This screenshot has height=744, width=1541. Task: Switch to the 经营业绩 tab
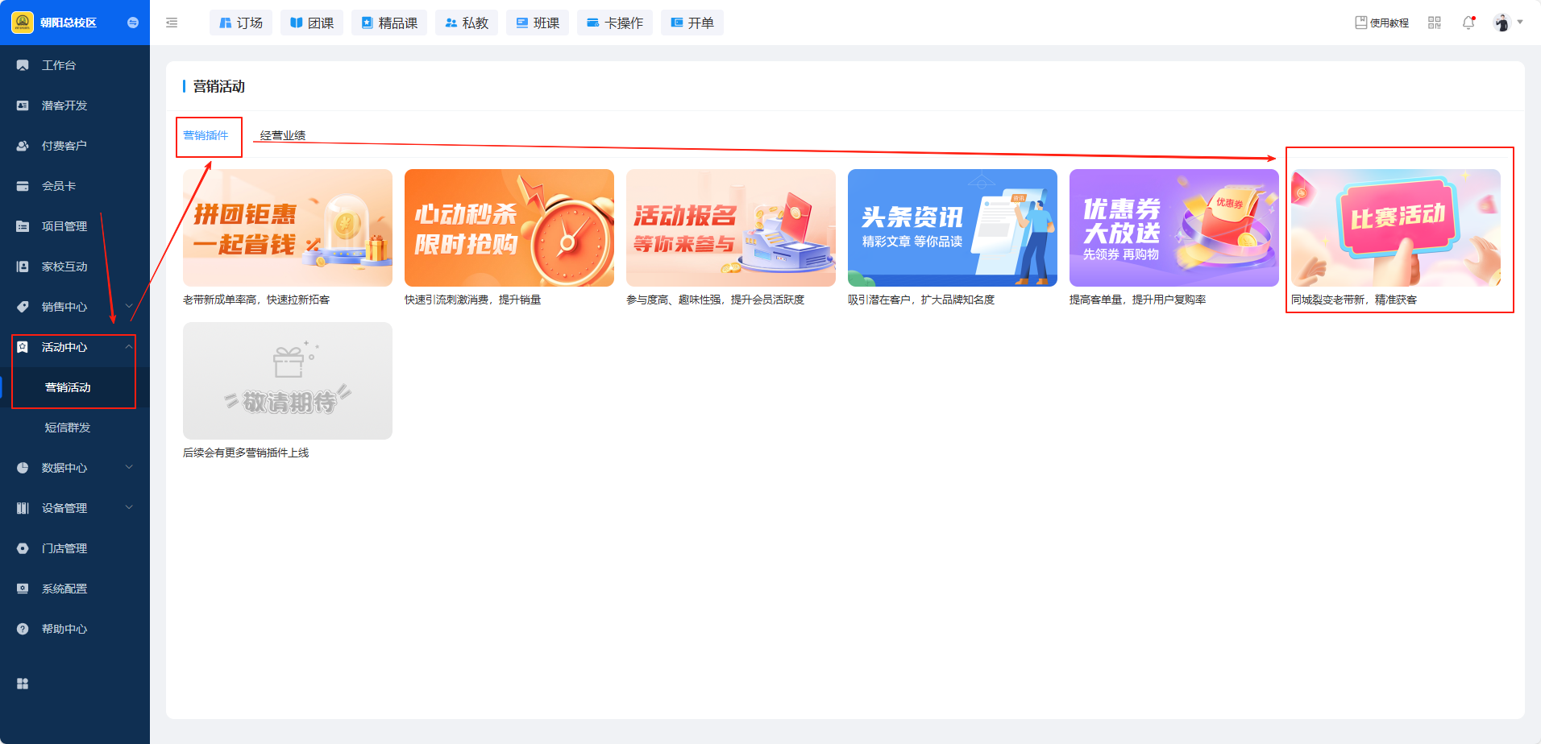283,135
